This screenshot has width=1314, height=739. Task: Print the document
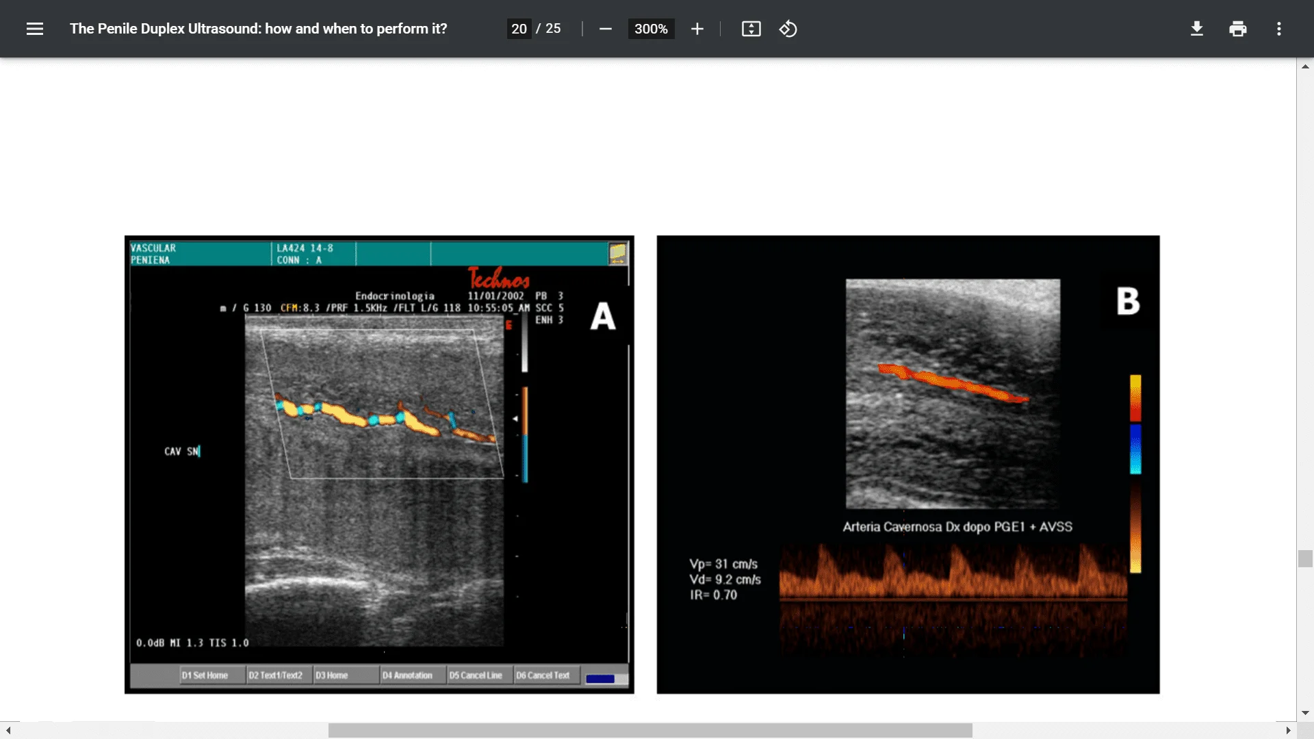1237,29
